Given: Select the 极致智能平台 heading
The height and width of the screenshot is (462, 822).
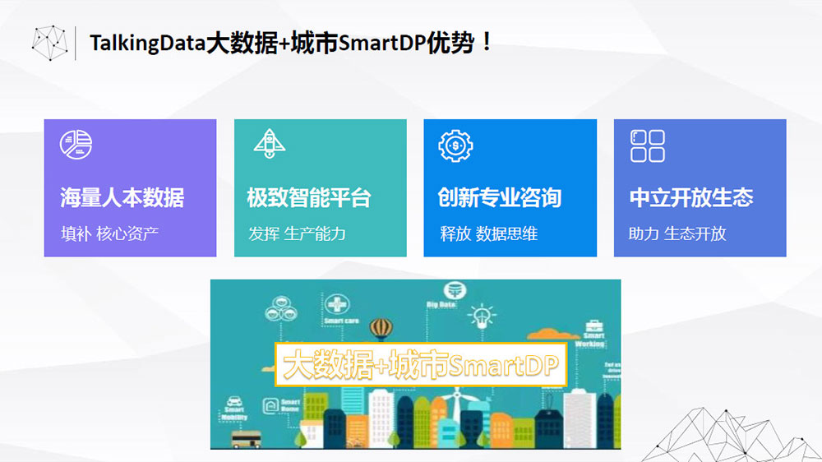Looking at the screenshot, I should point(309,197).
